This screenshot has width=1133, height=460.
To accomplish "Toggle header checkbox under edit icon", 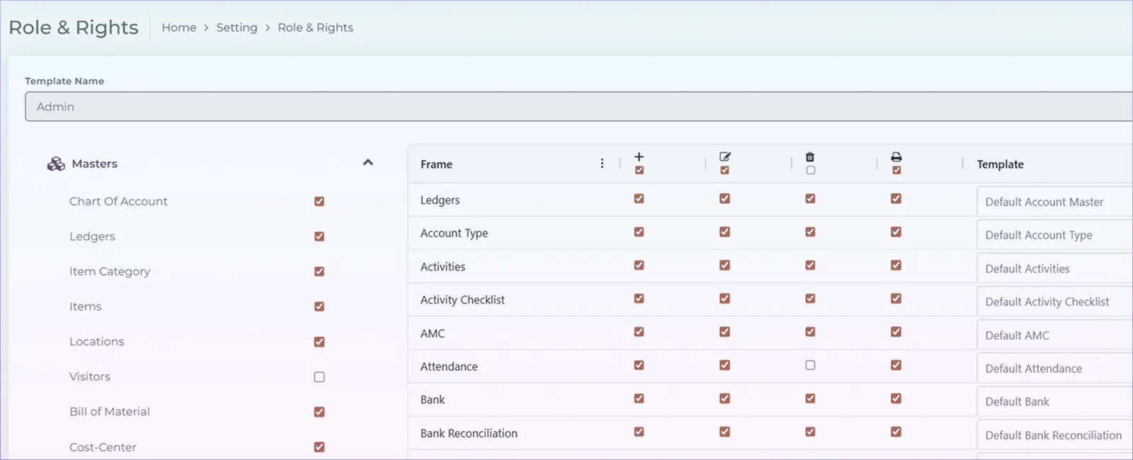I will (x=724, y=171).
